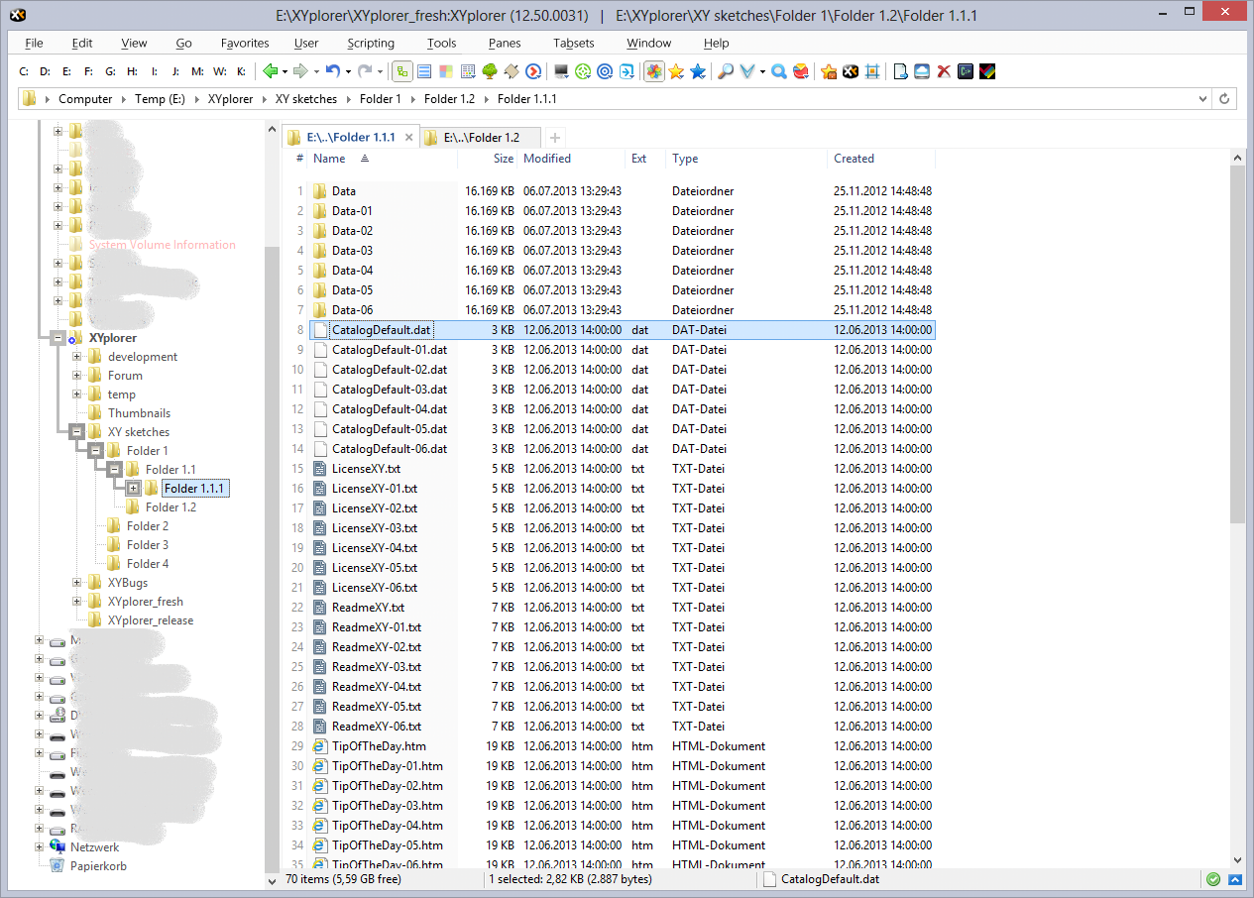The image size is (1254, 898).
Task: Open a new tab with the plus button
Action: click(x=554, y=137)
